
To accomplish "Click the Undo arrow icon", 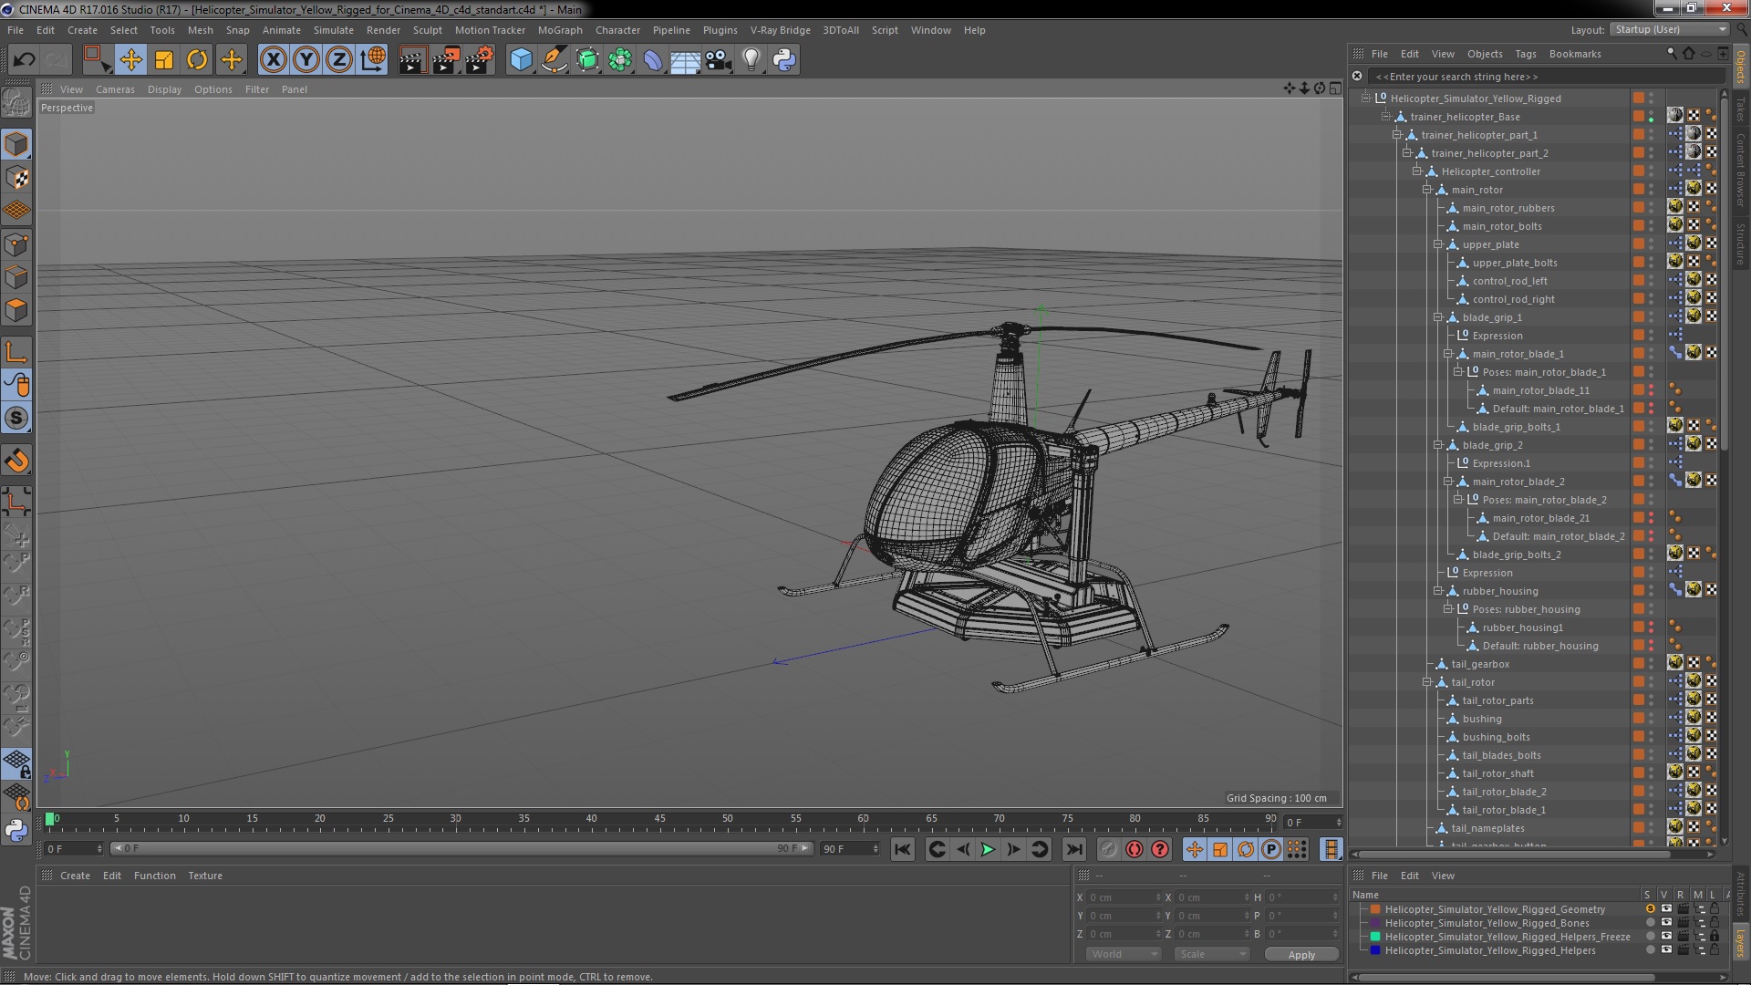I will pos(24,60).
